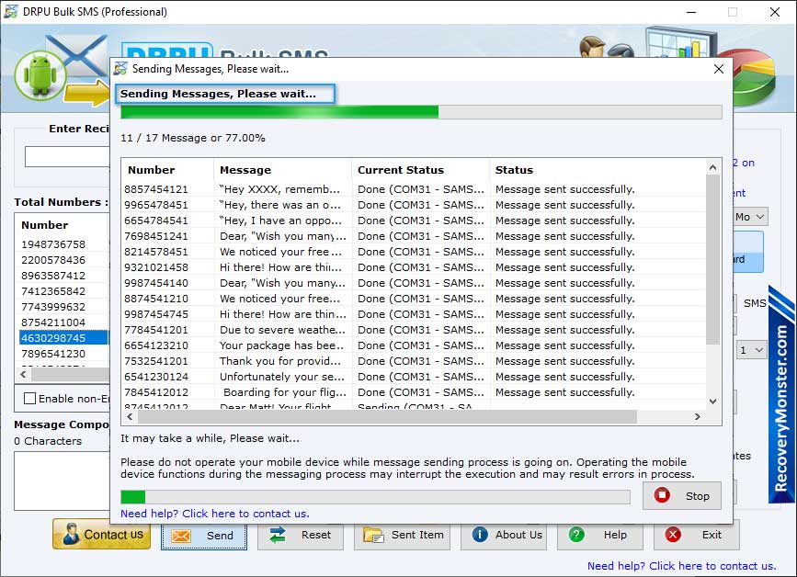Stop the message sending process
797x577 pixels.
(x=681, y=496)
